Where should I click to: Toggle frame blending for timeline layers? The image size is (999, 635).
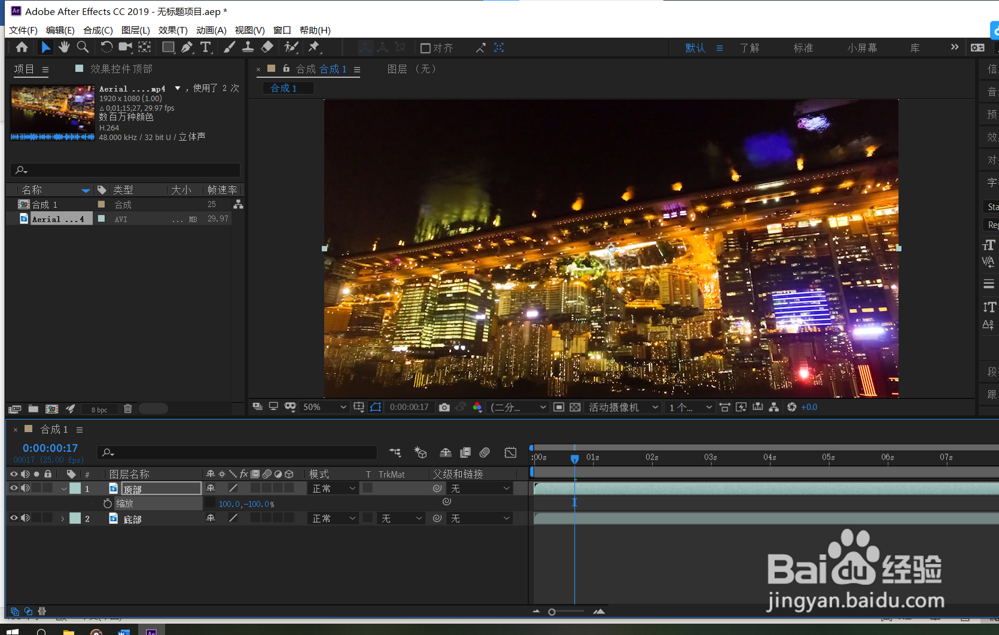(x=465, y=452)
